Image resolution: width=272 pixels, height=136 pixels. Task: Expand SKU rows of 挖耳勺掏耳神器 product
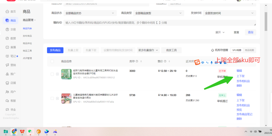[57, 74]
